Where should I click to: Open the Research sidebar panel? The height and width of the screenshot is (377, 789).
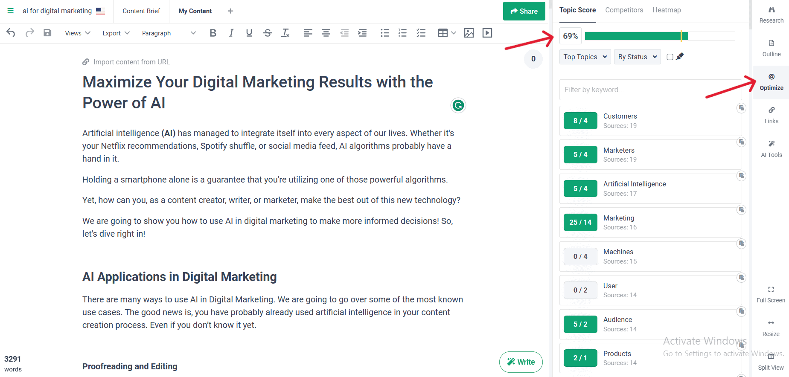[771, 14]
